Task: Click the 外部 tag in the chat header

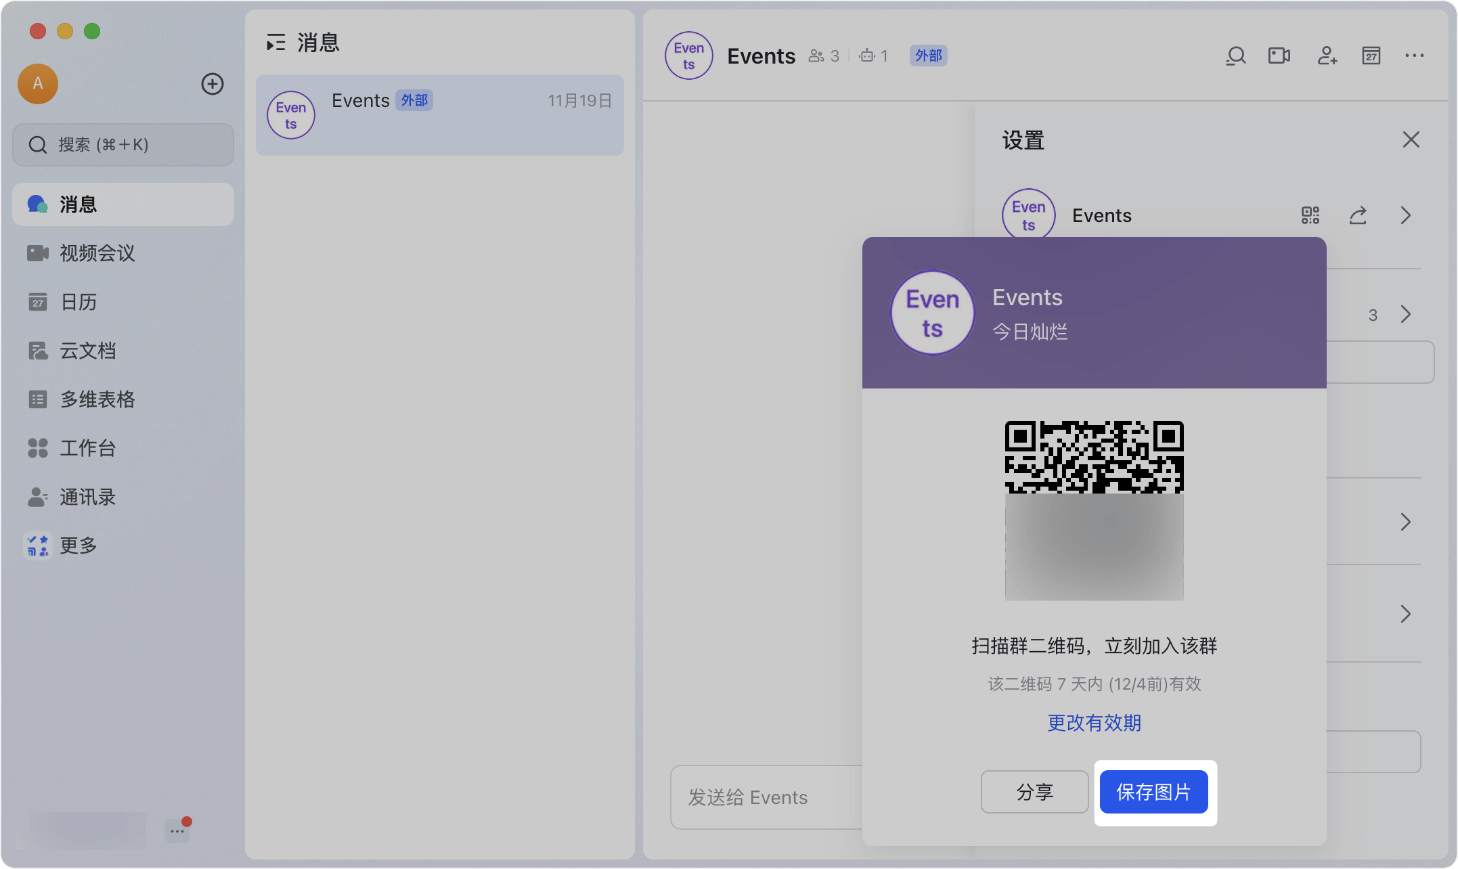Action: [929, 55]
